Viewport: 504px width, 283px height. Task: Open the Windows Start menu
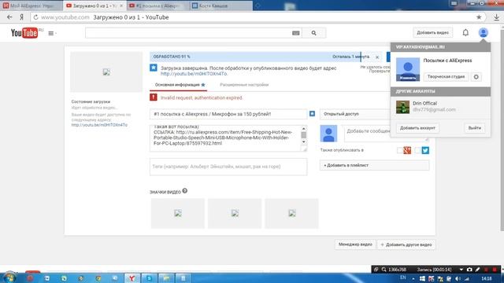pos(9,277)
